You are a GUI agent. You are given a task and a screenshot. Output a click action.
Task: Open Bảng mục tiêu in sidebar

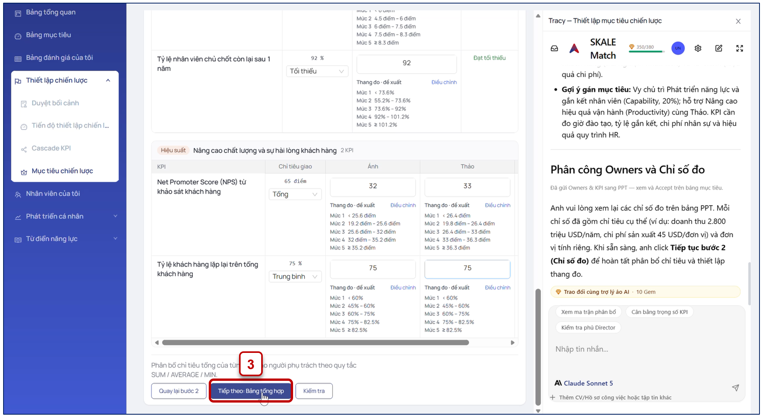49,35
